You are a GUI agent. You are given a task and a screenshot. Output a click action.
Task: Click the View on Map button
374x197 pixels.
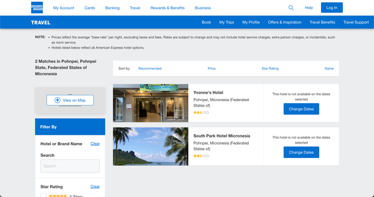click(x=70, y=100)
